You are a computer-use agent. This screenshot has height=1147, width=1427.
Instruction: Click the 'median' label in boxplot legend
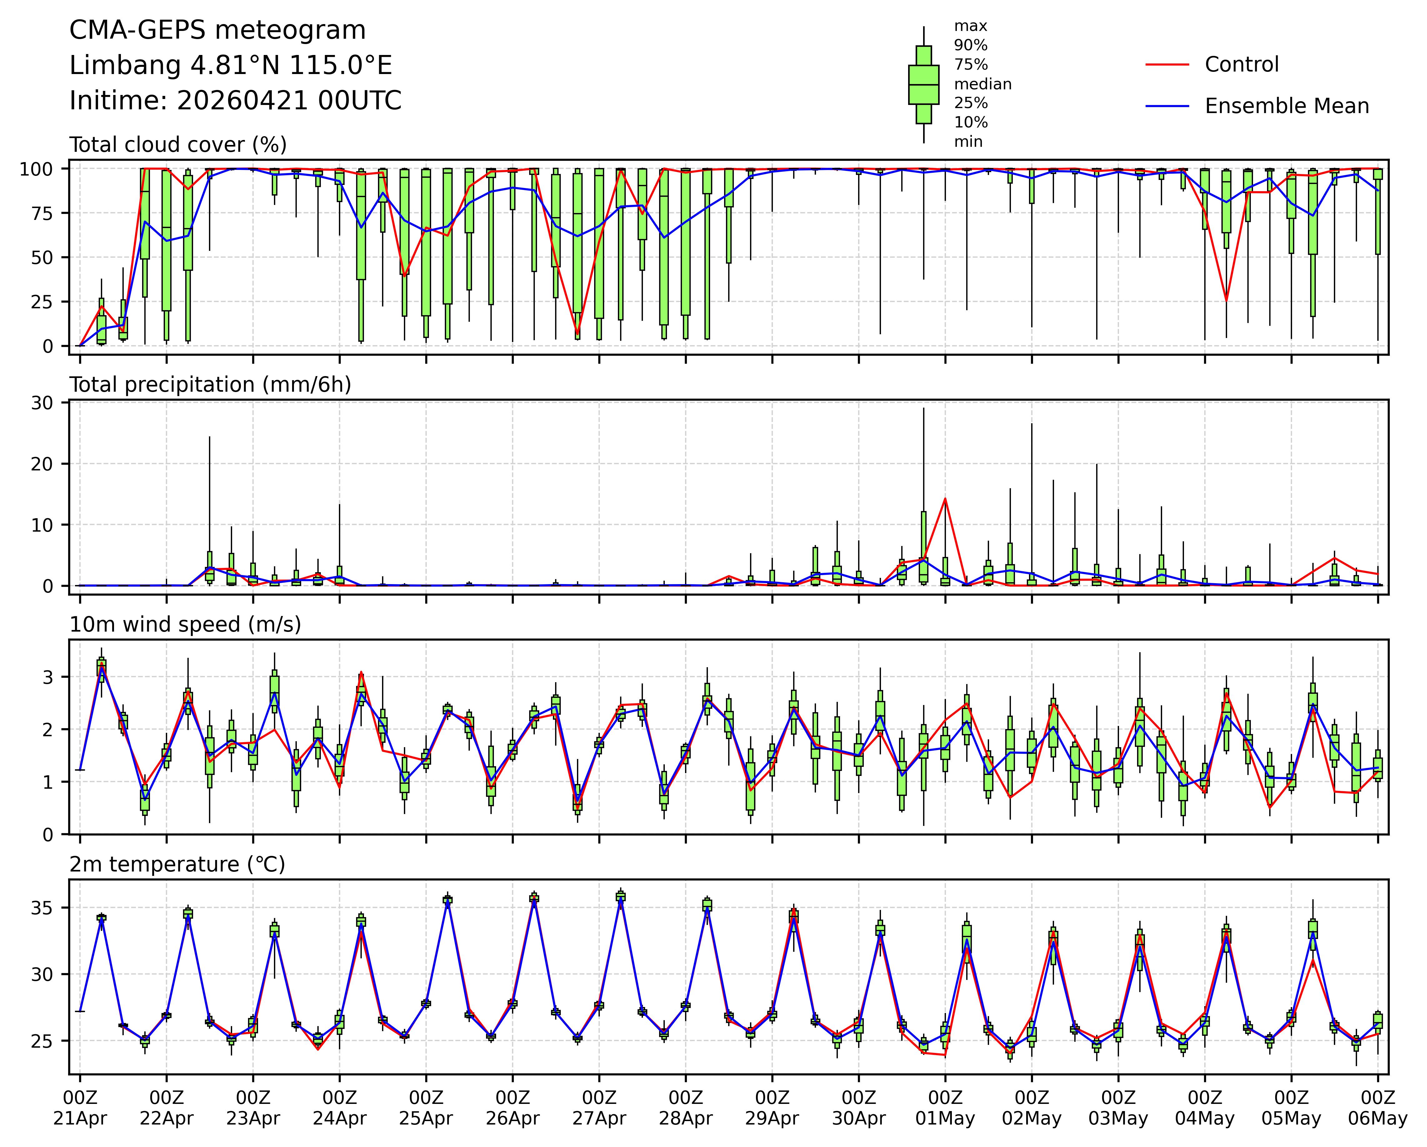point(982,84)
